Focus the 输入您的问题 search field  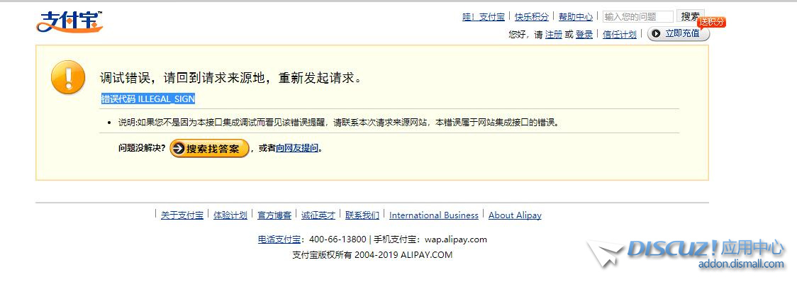[638, 17]
